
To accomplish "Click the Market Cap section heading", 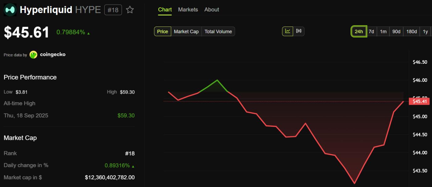I will click(20, 138).
